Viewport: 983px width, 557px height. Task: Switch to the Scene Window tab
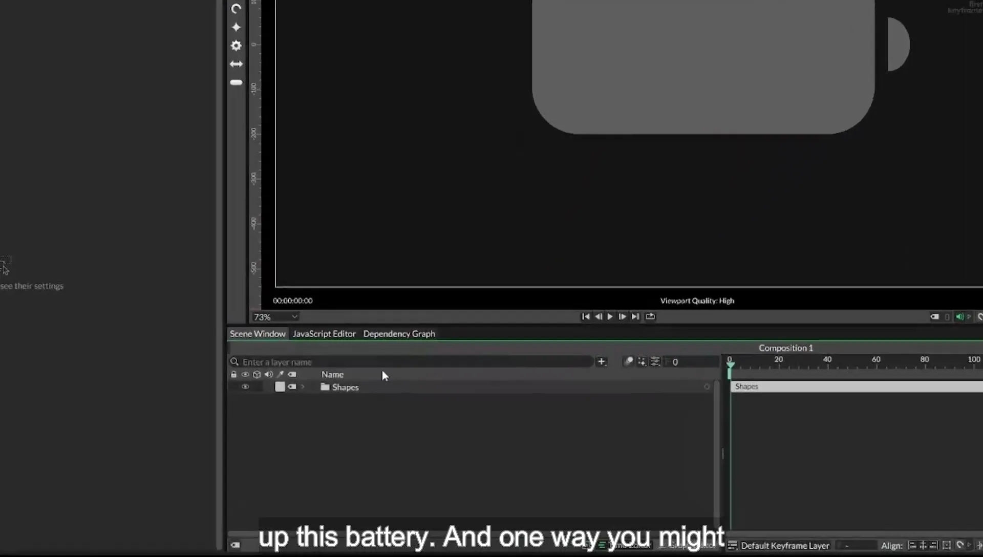point(258,334)
